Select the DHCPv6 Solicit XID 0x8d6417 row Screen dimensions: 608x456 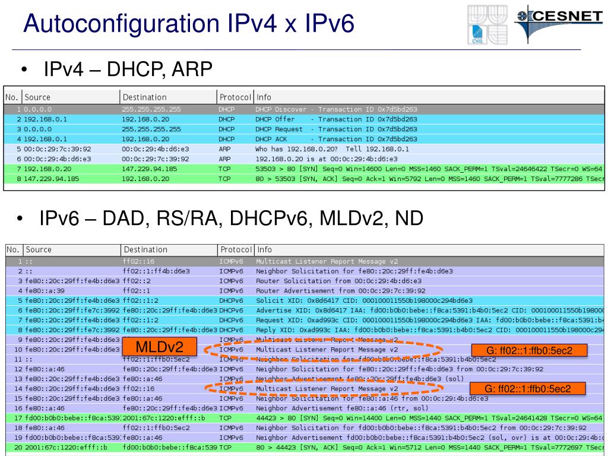click(x=305, y=300)
